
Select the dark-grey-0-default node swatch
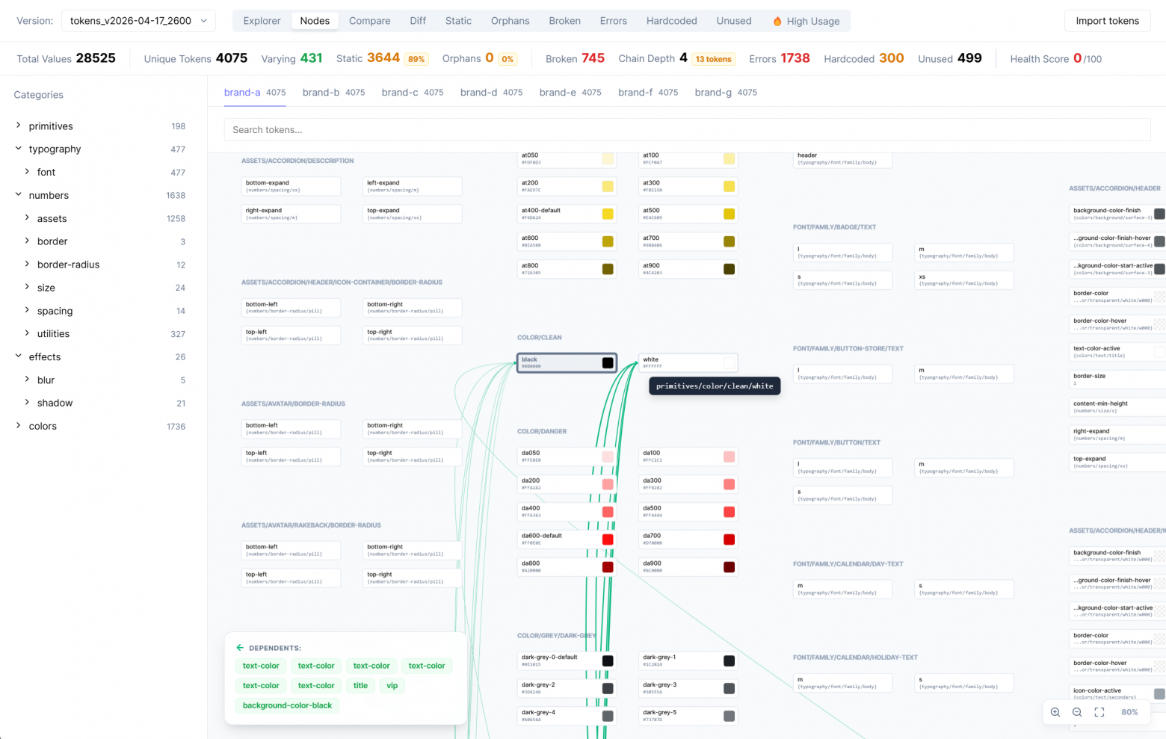click(607, 661)
